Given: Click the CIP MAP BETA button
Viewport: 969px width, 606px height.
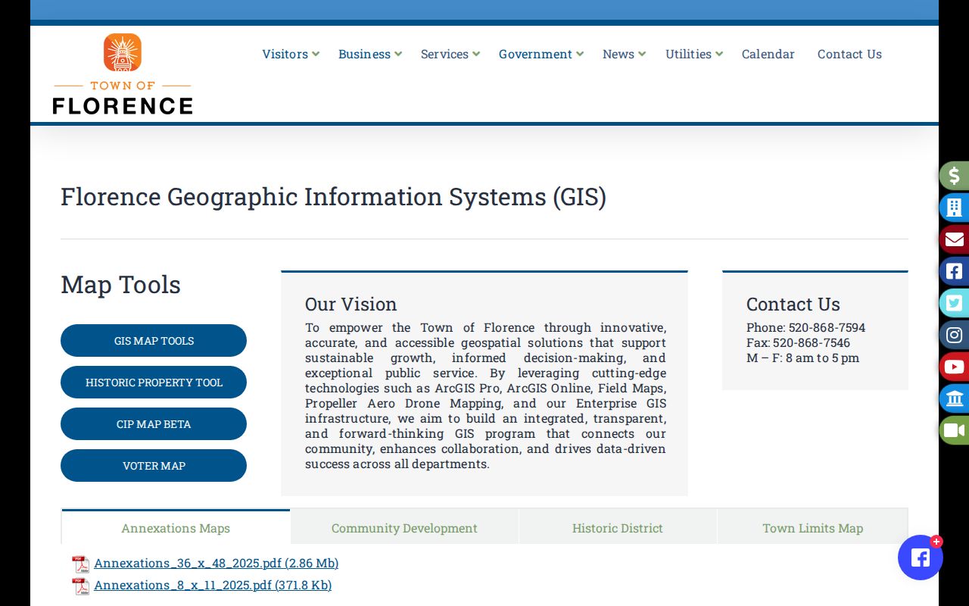Looking at the screenshot, I should pyautogui.click(x=154, y=424).
